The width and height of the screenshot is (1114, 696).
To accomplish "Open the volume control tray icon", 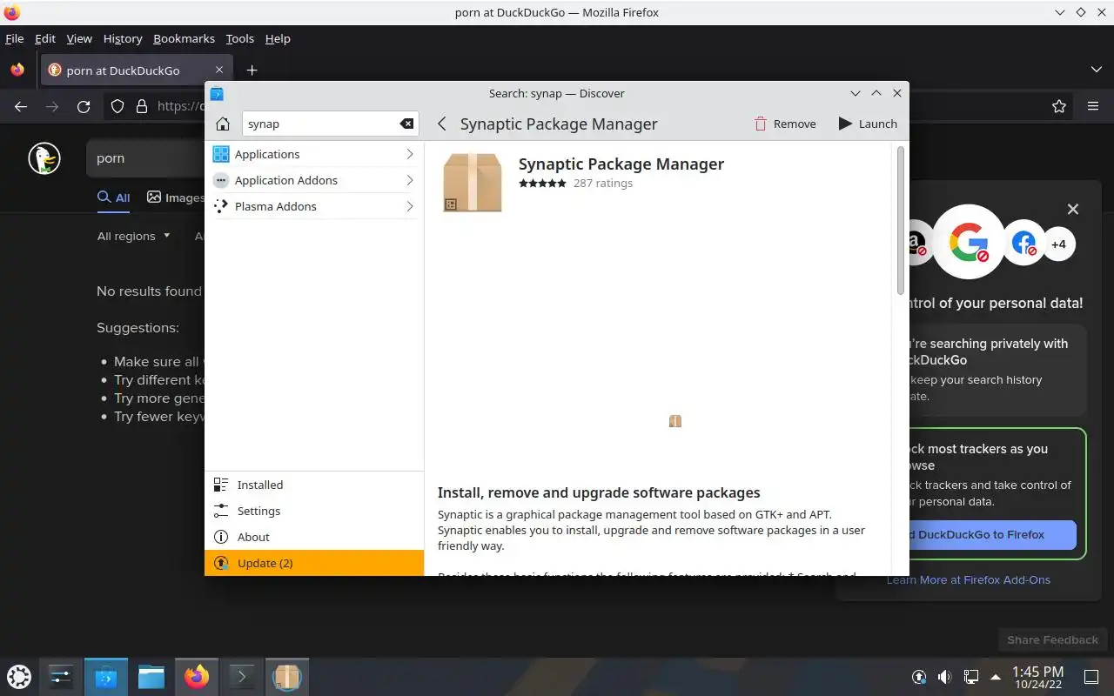I will (944, 676).
